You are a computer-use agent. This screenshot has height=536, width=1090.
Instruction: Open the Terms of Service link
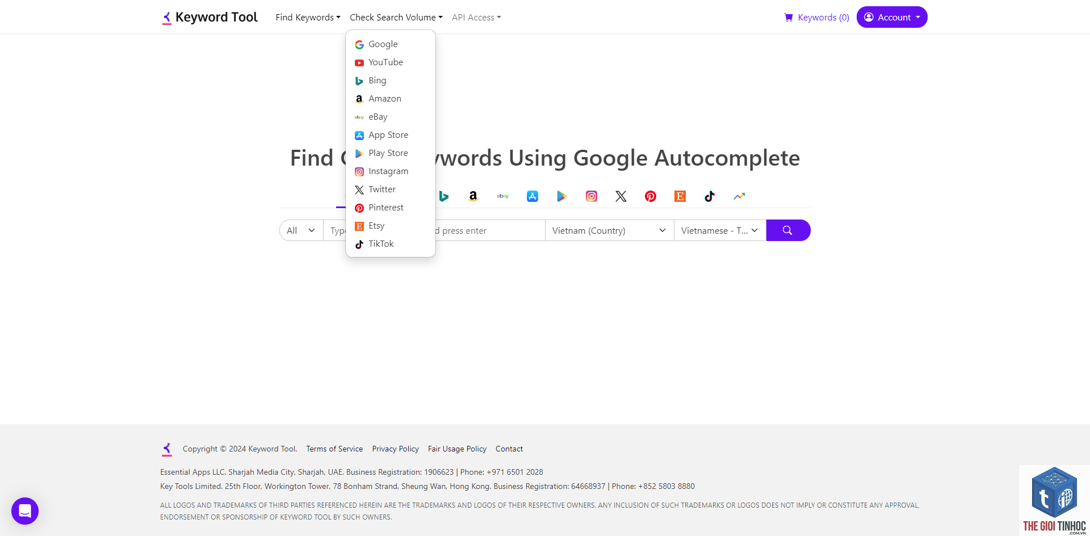(x=334, y=449)
